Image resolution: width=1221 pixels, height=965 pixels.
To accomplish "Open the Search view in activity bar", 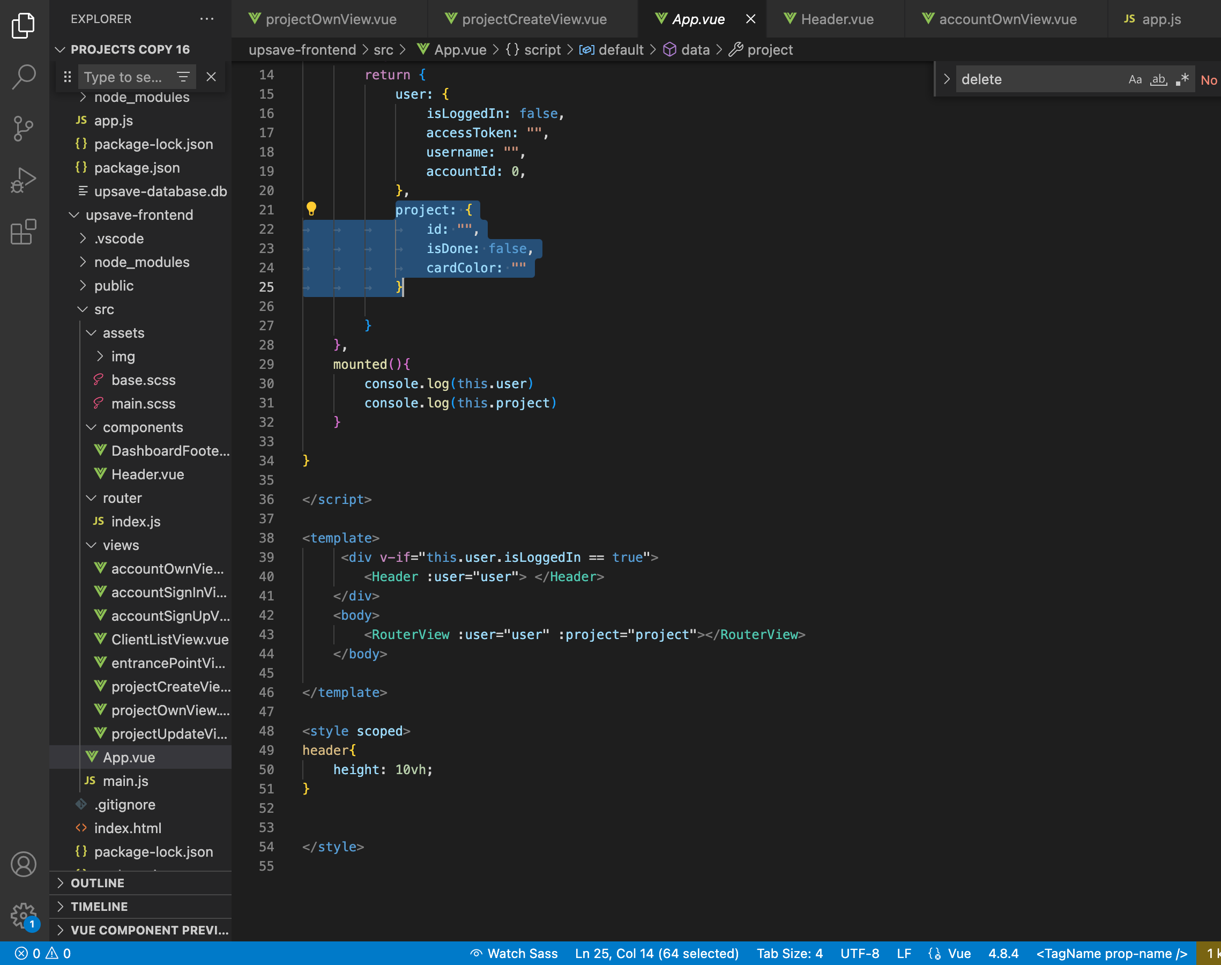I will [23, 77].
